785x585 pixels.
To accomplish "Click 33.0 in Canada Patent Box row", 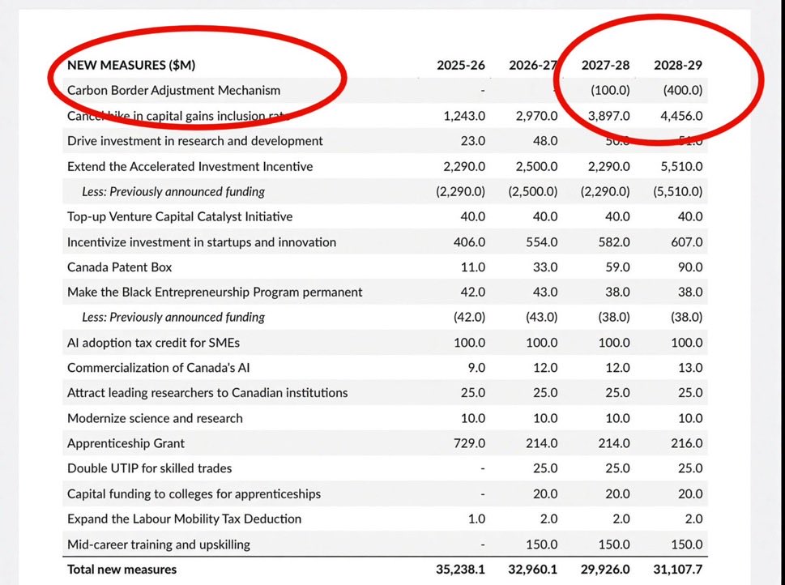I will pyautogui.click(x=545, y=267).
